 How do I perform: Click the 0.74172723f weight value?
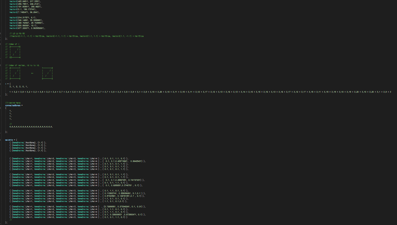135,180
